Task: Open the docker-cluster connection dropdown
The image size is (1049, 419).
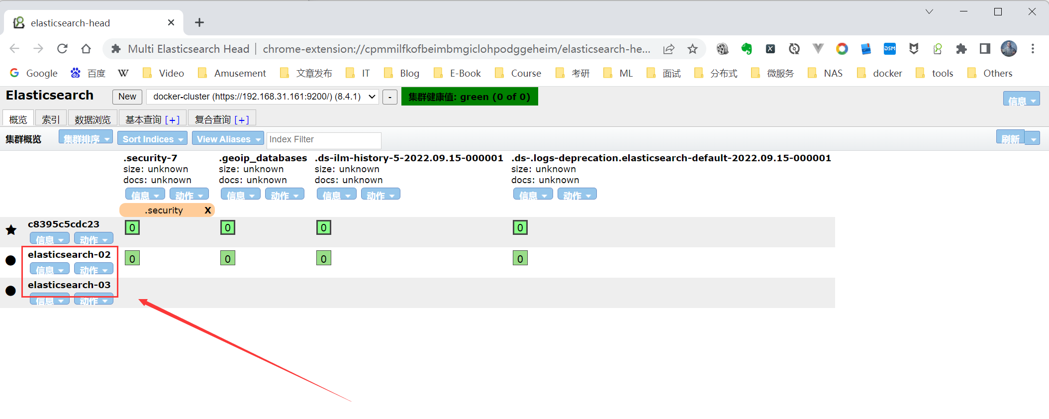Action: (x=263, y=97)
